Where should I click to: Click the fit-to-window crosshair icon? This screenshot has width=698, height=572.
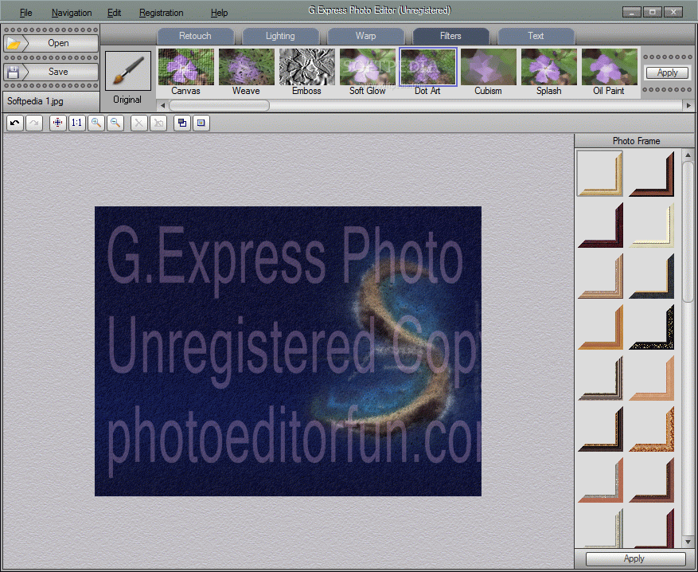pos(58,123)
